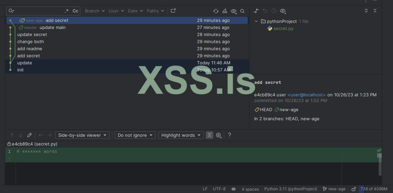
Task: Open the Highlight words dropdown
Action: tap(181, 135)
